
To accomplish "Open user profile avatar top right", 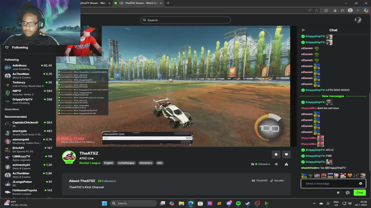I will (358, 20).
